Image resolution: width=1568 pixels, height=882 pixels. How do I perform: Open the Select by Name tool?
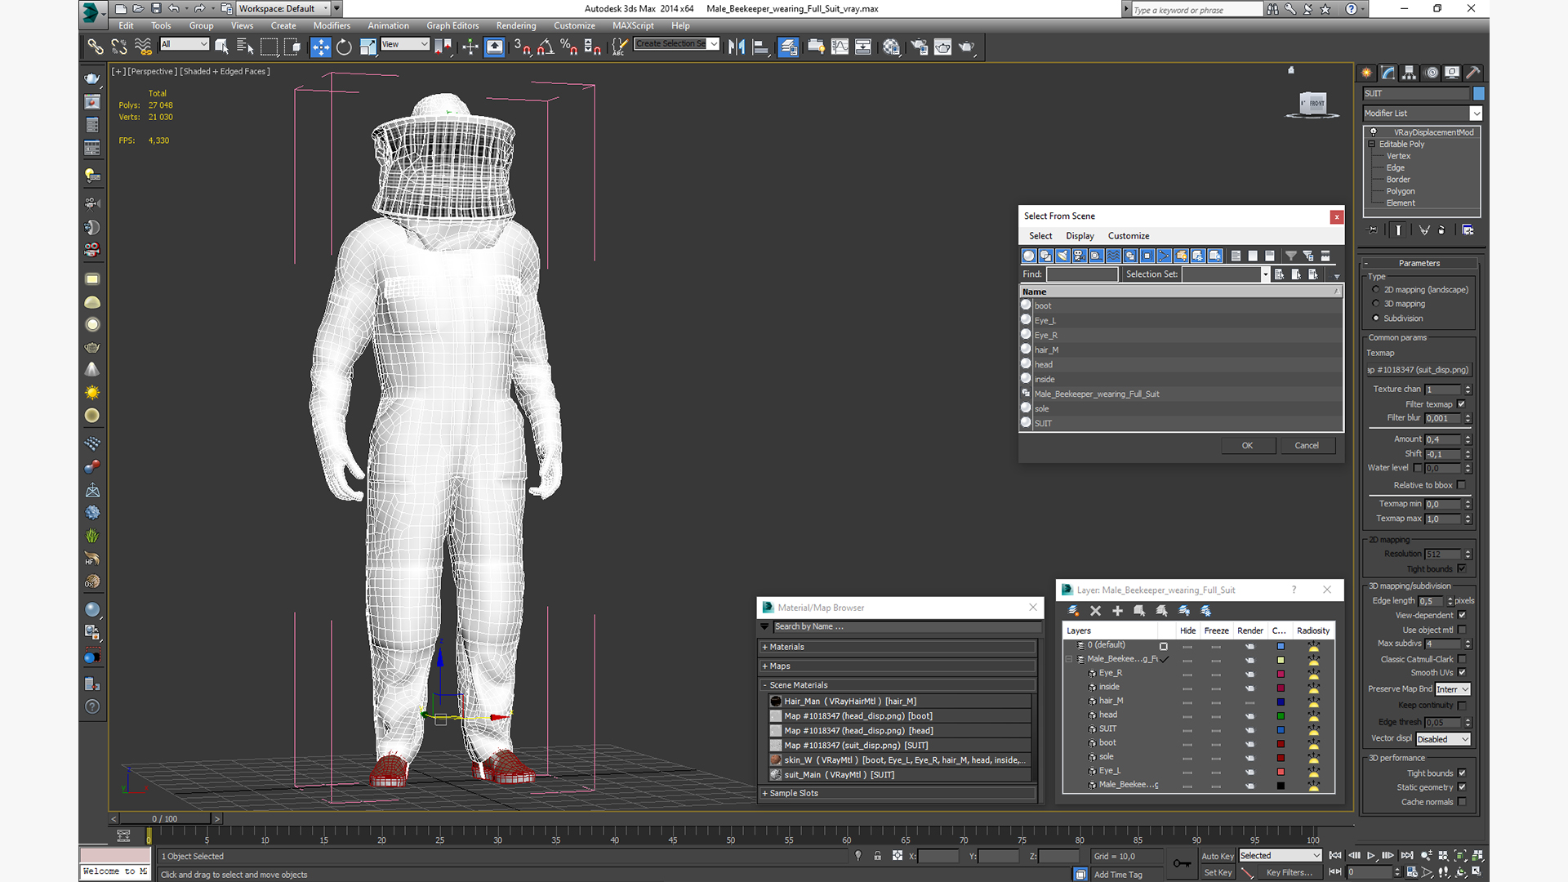tap(244, 47)
